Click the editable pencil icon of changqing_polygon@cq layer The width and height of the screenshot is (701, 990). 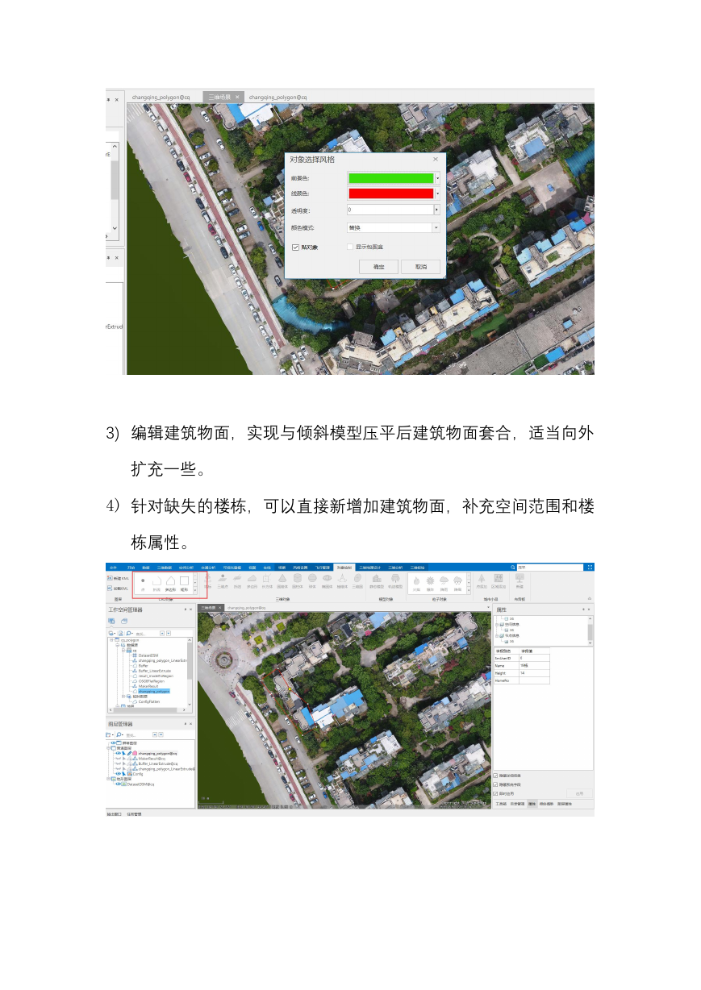pyautogui.click(x=130, y=753)
